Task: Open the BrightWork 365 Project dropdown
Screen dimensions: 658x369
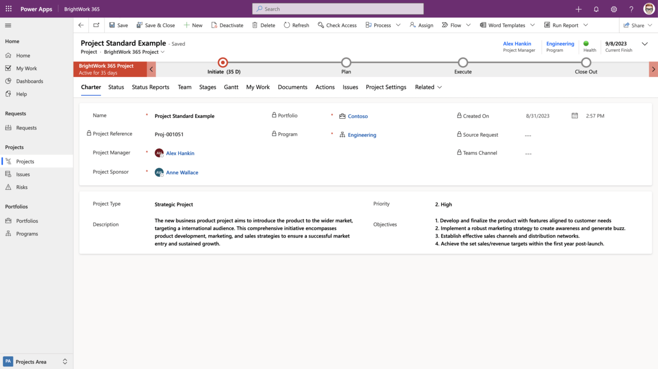Action: click(163, 52)
